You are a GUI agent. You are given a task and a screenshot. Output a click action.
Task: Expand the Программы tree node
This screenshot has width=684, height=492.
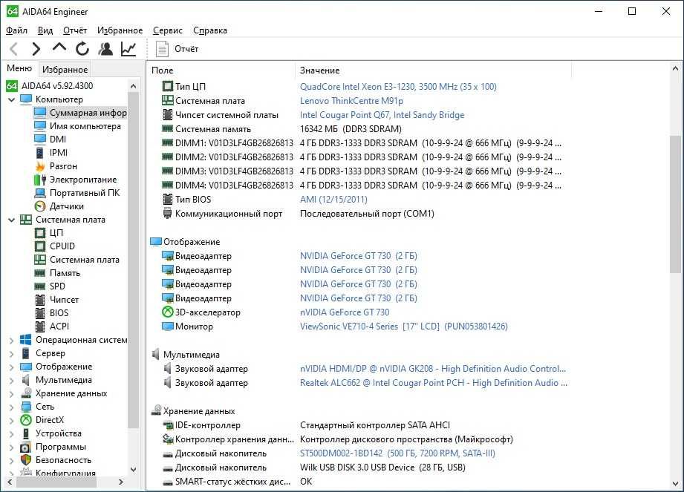point(12,447)
